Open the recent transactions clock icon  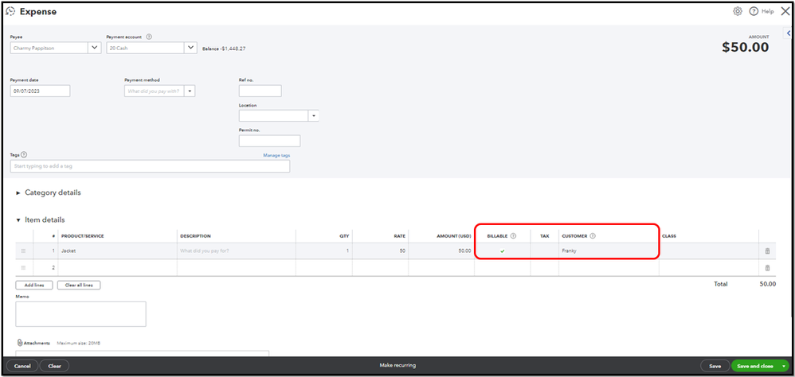(10, 11)
